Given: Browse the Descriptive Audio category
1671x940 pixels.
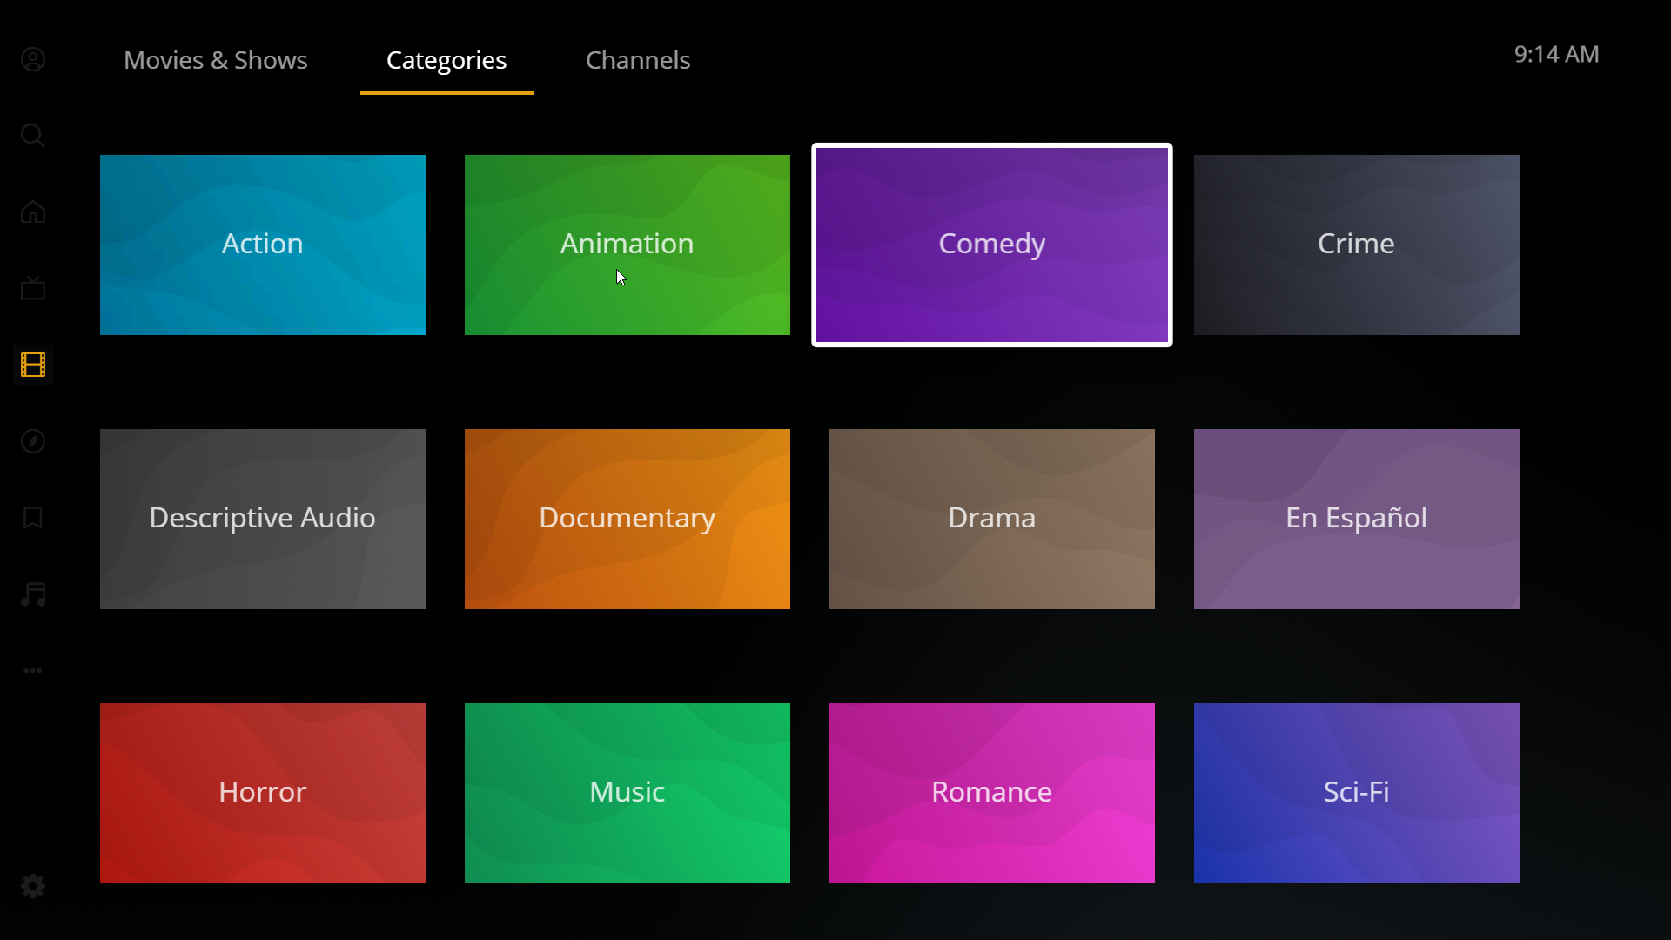Looking at the screenshot, I should pos(262,519).
